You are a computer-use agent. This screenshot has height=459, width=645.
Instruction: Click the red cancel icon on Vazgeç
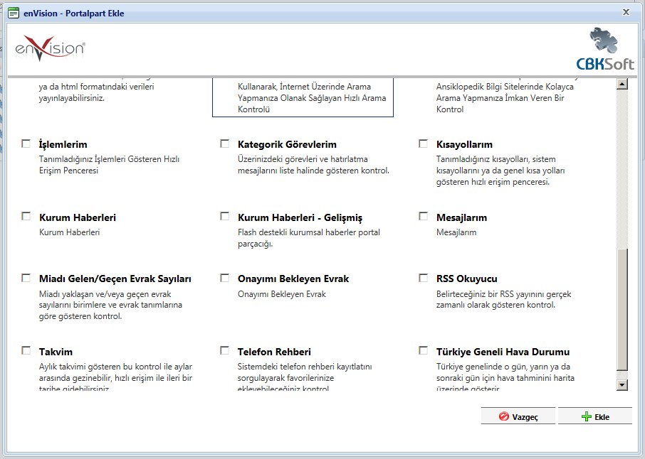tap(503, 416)
